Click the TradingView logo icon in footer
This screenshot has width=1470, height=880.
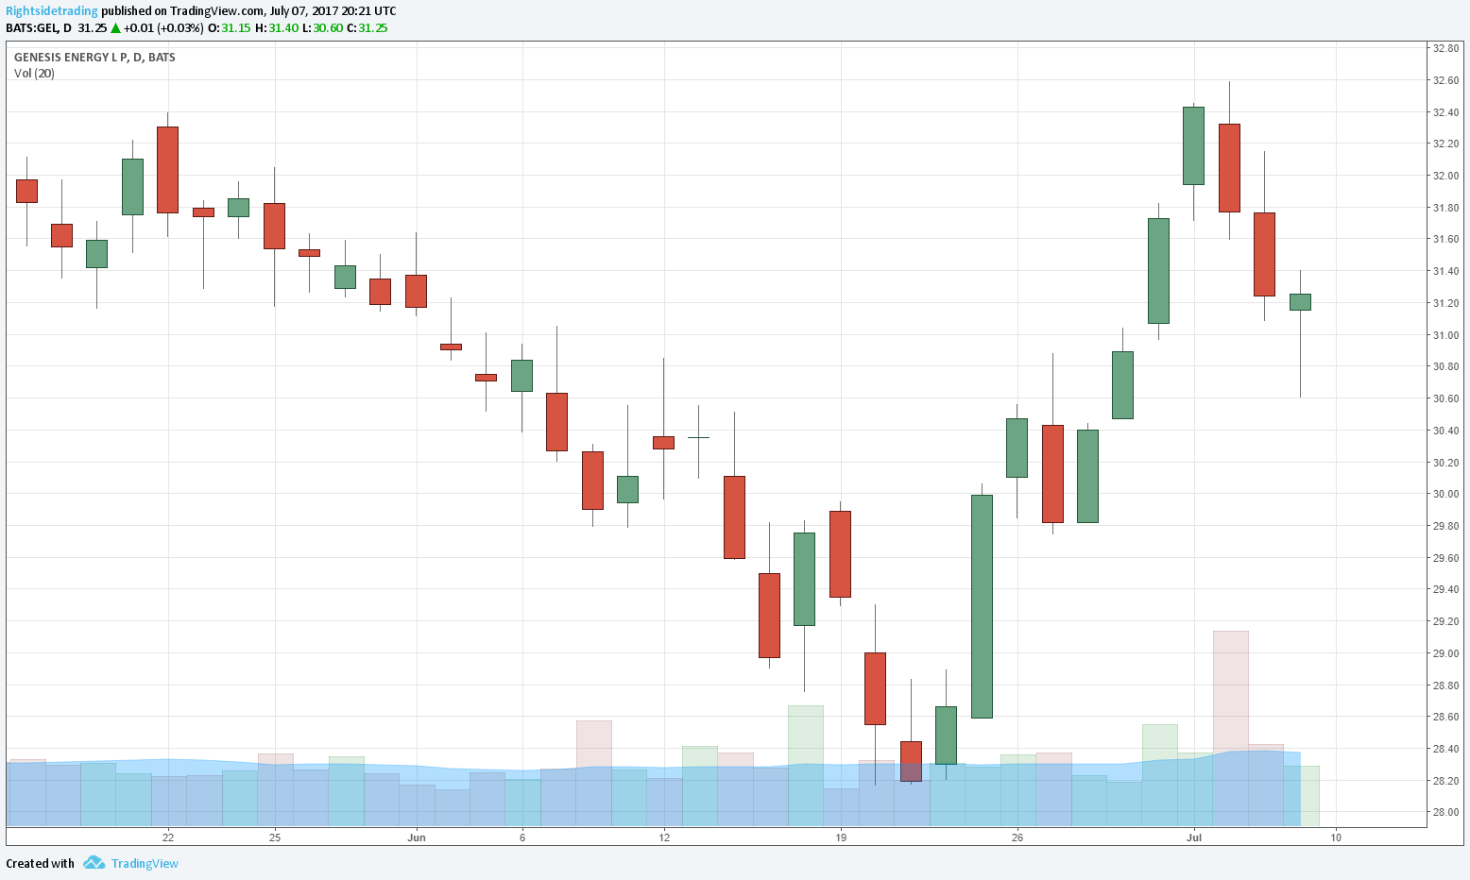coord(93,863)
